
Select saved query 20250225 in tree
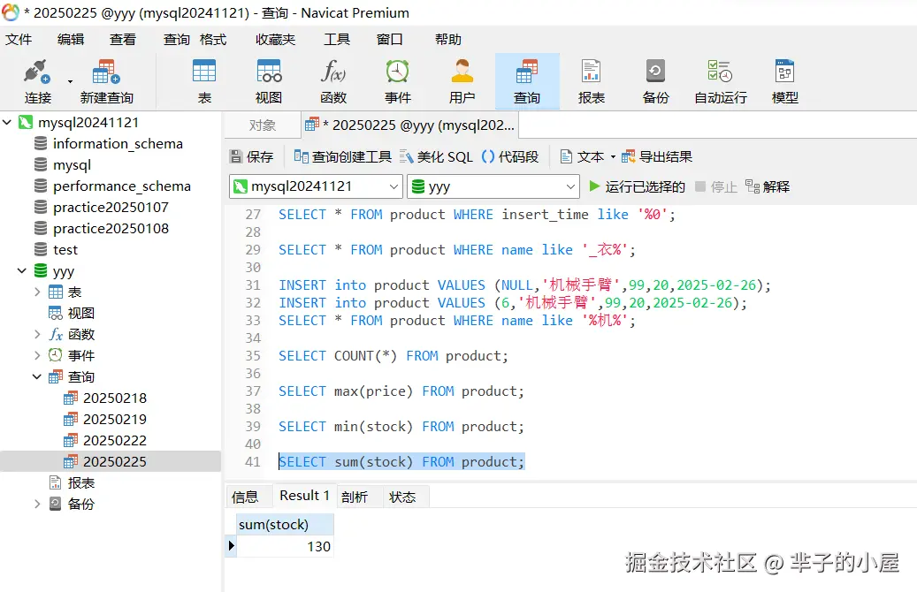115,462
